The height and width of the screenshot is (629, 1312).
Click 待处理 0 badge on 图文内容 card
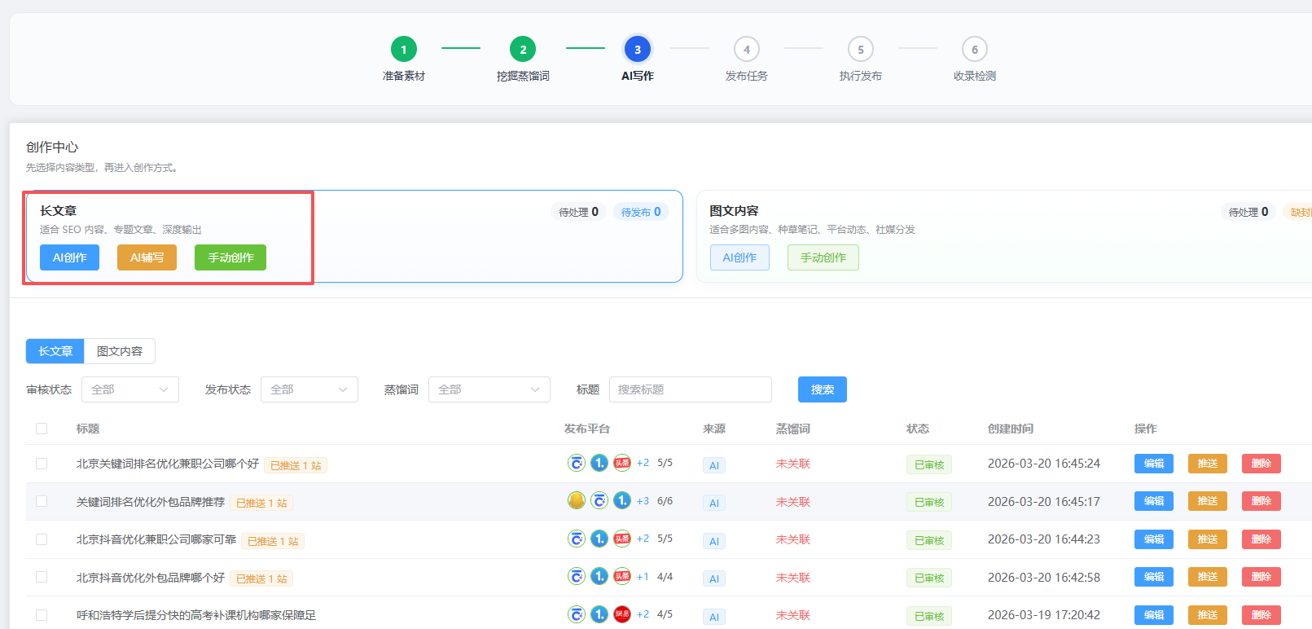[x=1248, y=212]
